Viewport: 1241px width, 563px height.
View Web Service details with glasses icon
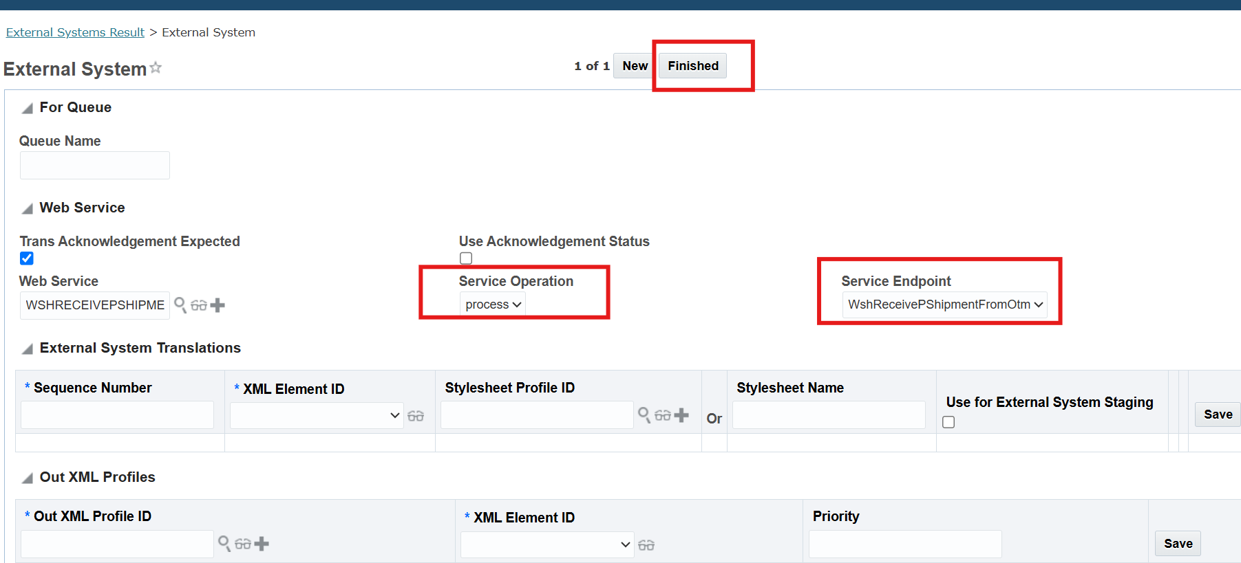pos(199,305)
